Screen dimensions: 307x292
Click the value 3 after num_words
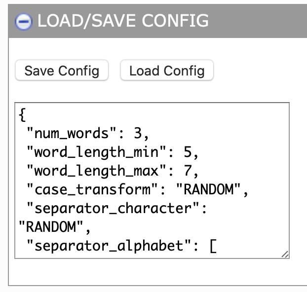(138, 134)
